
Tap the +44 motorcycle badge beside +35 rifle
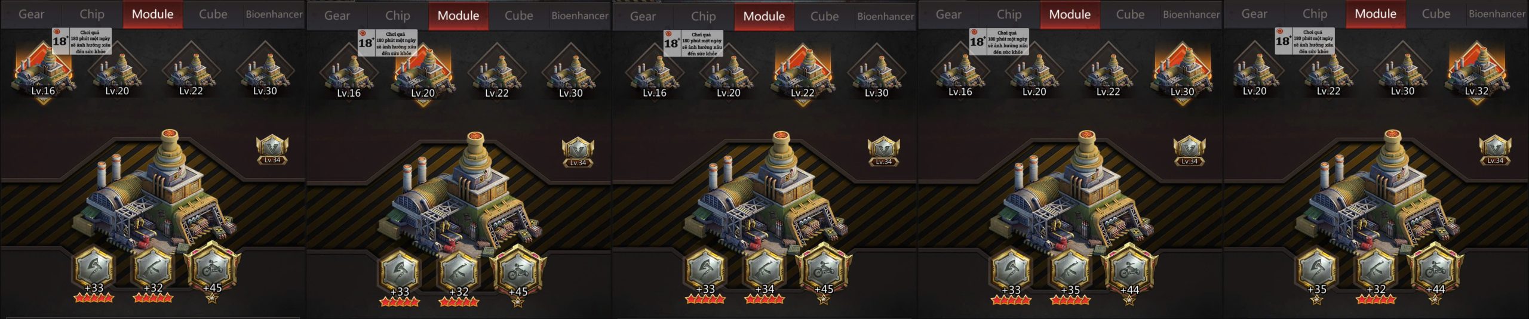1129,273
